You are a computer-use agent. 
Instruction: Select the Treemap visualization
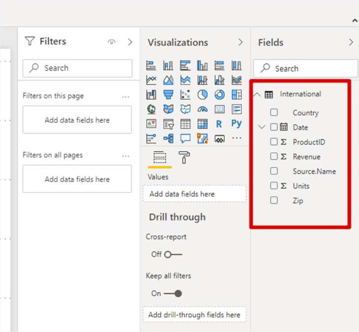tap(237, 94)
